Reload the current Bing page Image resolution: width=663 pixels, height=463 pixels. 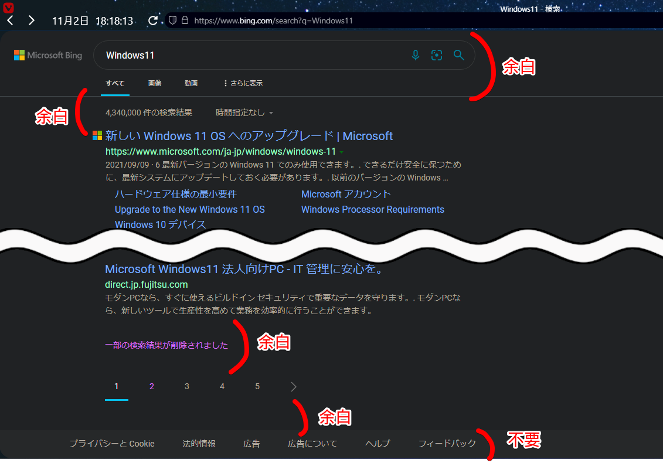[152, 21]
